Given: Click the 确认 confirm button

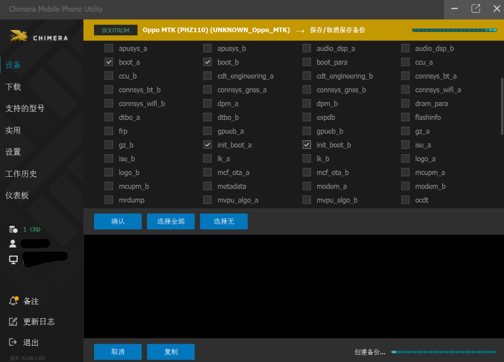Looking at the screenshot, I should tap(118, 221).
